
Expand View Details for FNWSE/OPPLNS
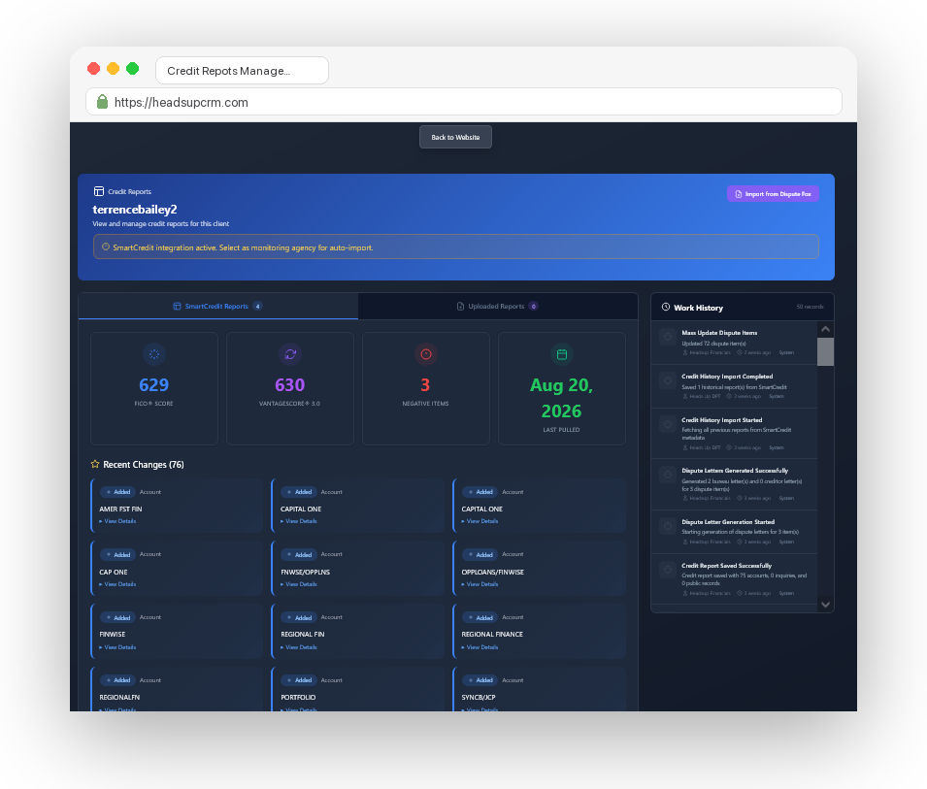pyautogui.click(x=299, y=584)
